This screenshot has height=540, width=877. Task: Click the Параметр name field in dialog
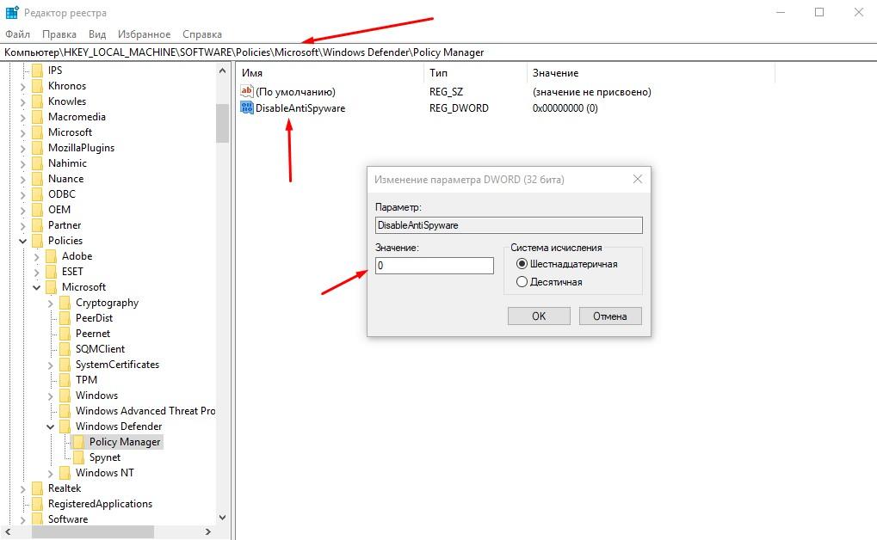(x=509, y=225)
